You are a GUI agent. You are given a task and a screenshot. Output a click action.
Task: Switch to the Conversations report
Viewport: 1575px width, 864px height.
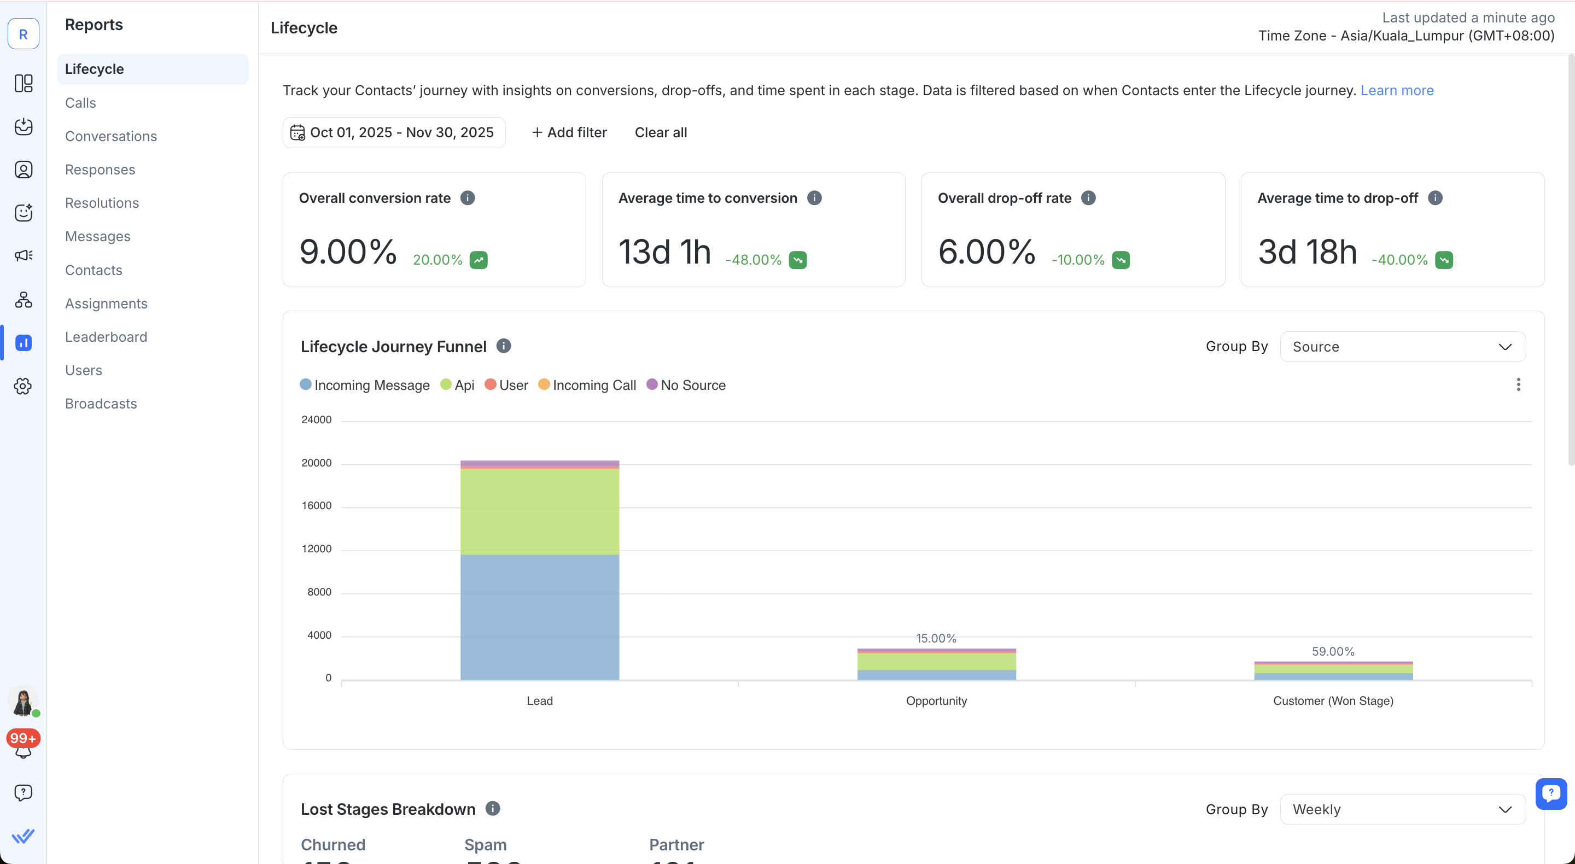click(x=110, y=136)
